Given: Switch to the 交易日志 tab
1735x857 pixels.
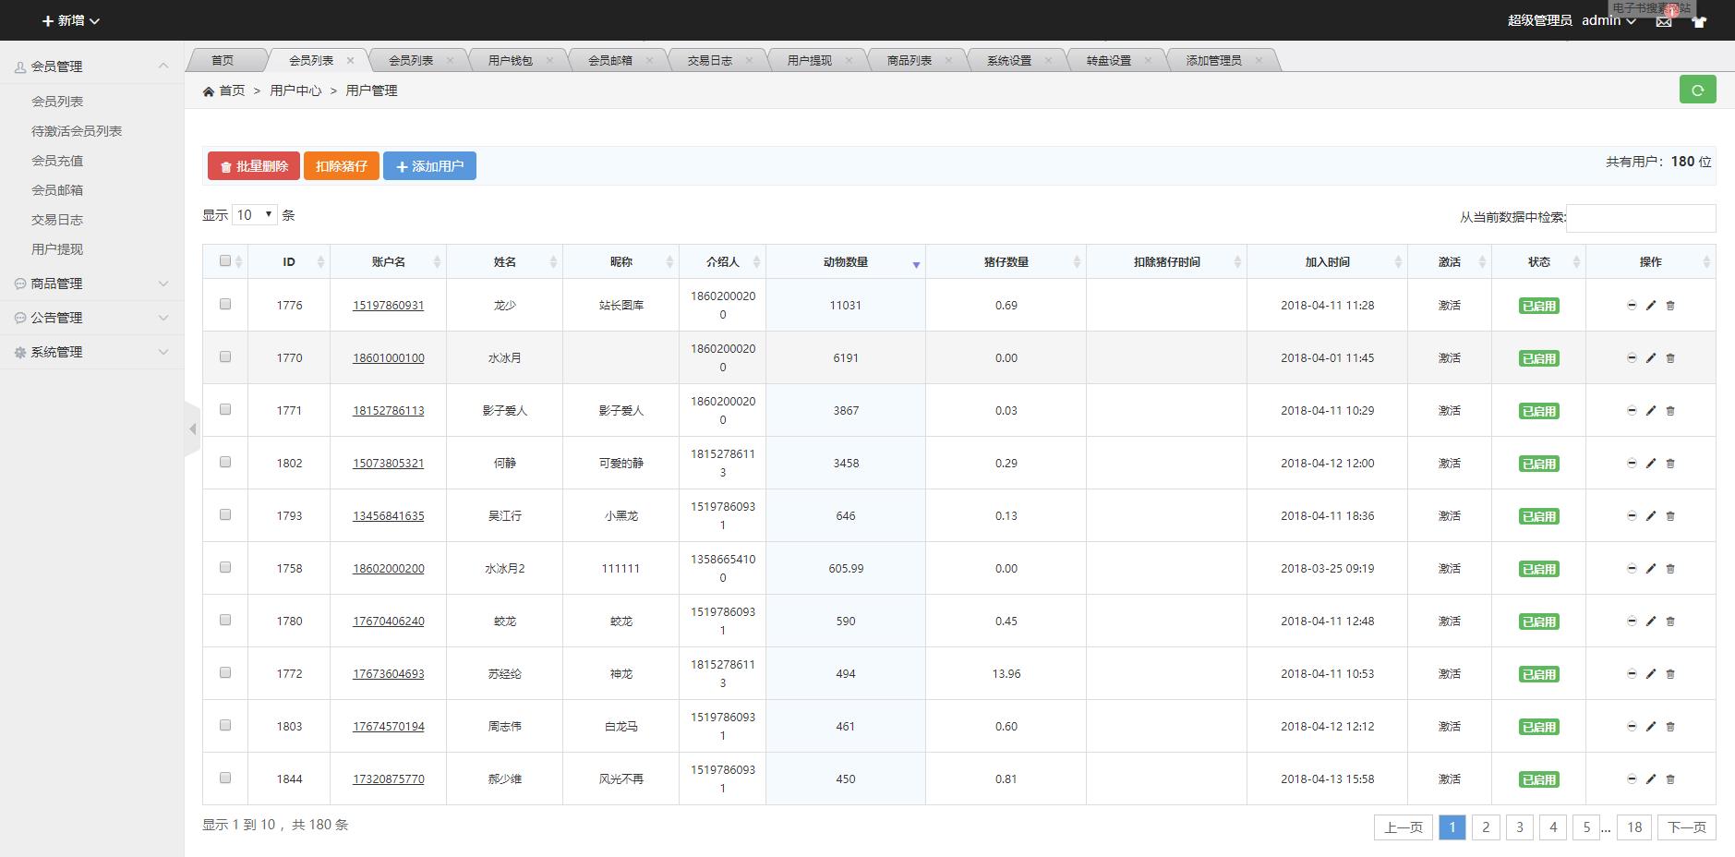Looking at the screenshot, I should coord(710,60).
